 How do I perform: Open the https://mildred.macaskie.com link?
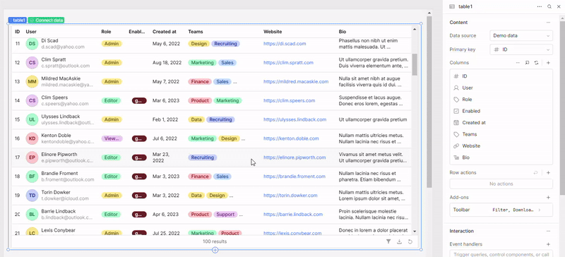pos(296,82)
